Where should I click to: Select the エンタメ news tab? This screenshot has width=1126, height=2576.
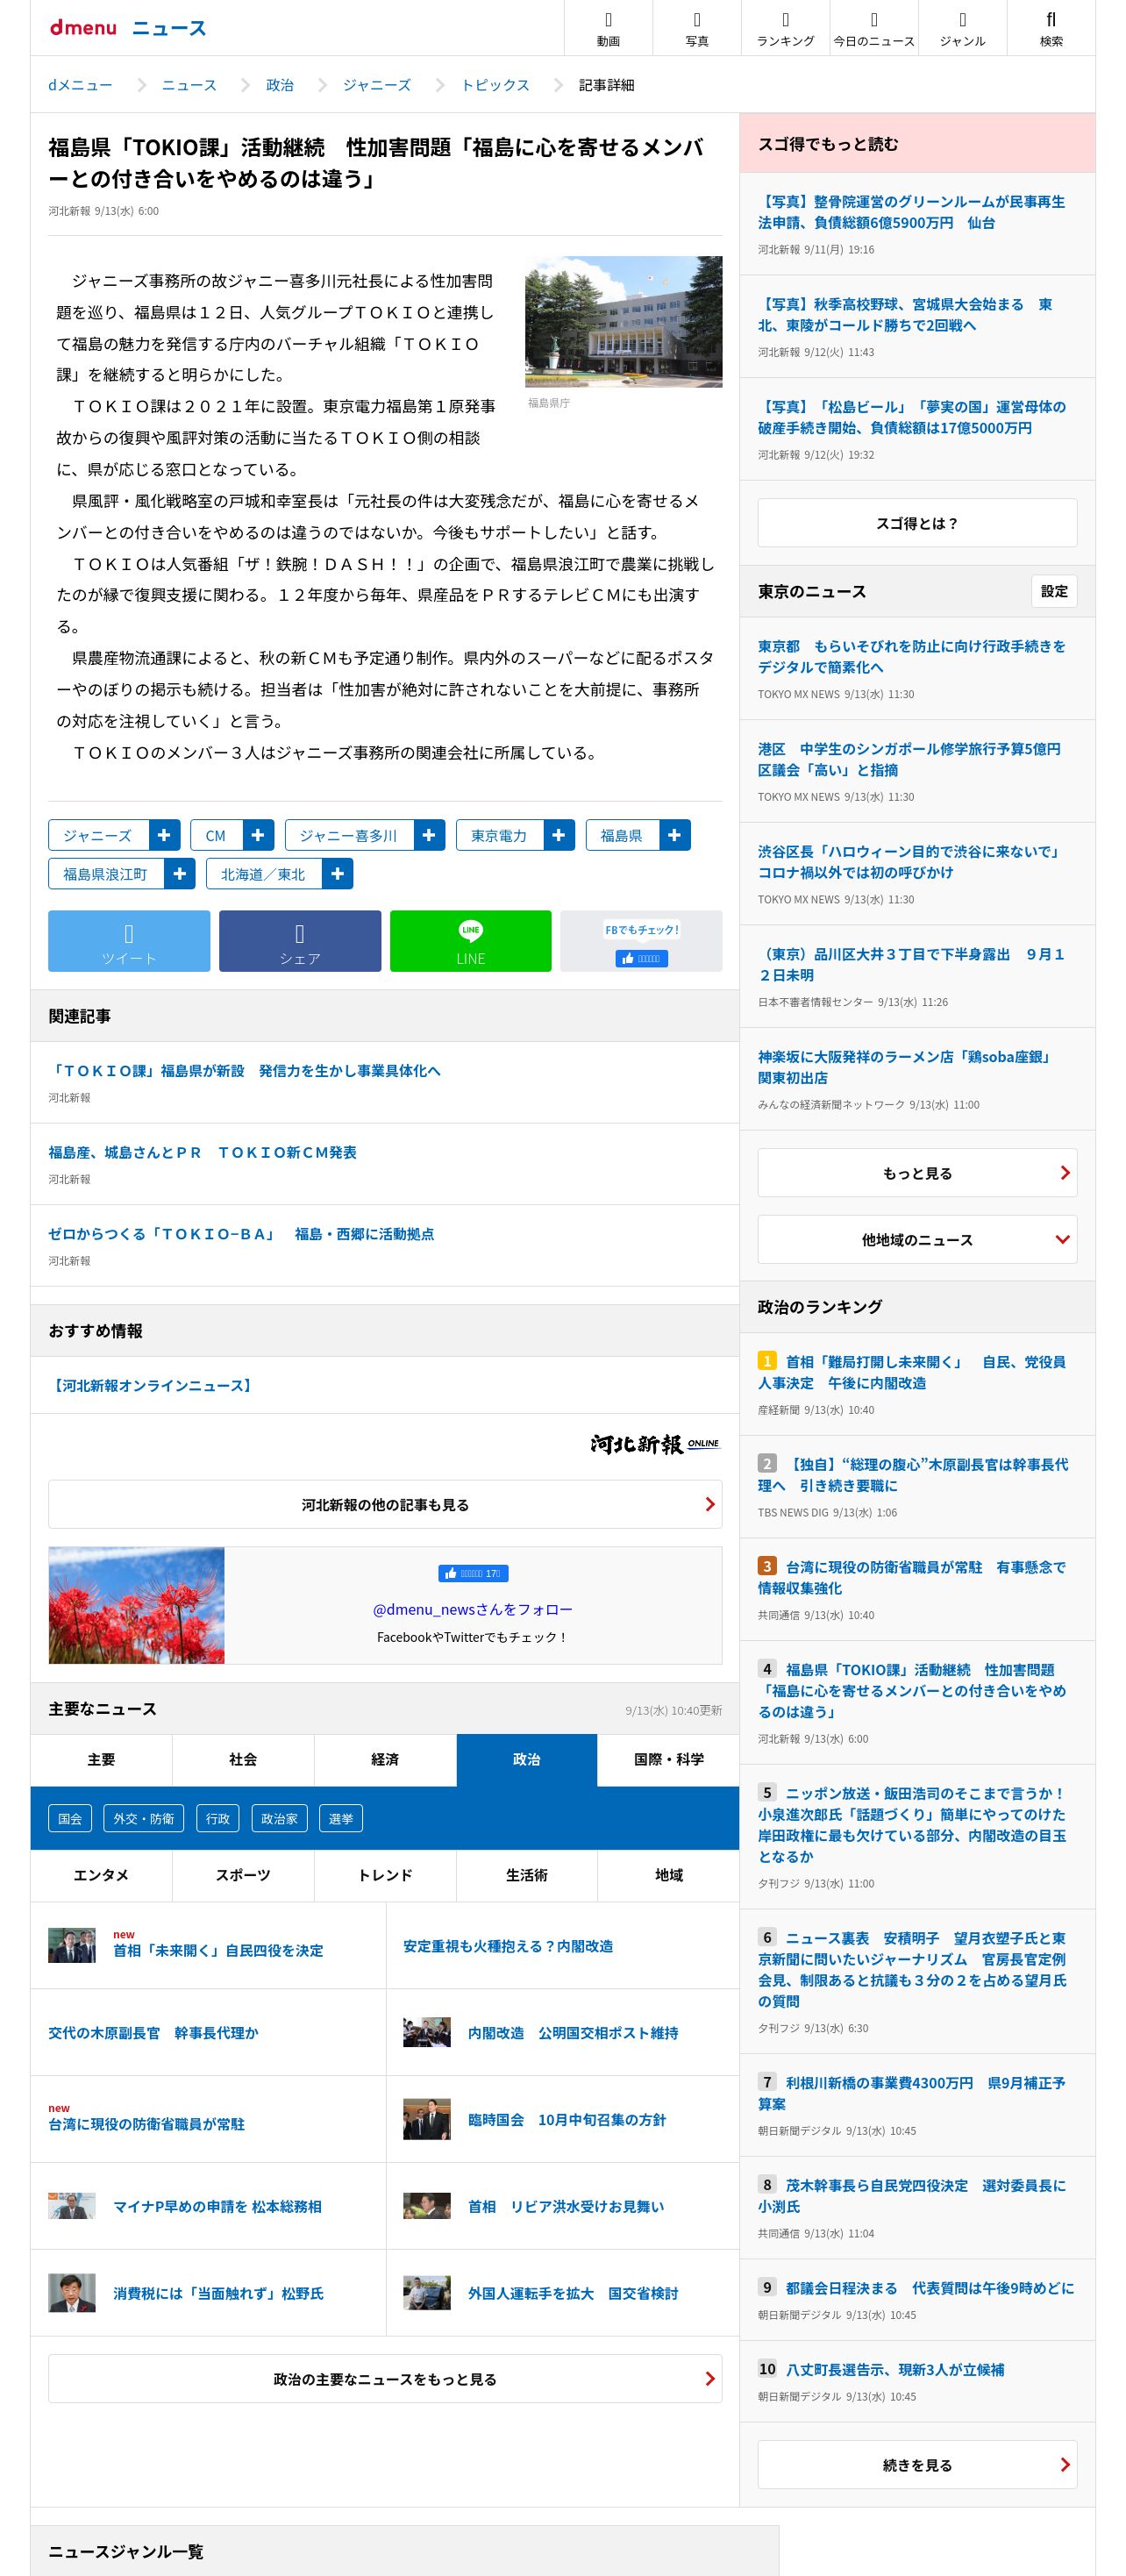click(101, 1875)
